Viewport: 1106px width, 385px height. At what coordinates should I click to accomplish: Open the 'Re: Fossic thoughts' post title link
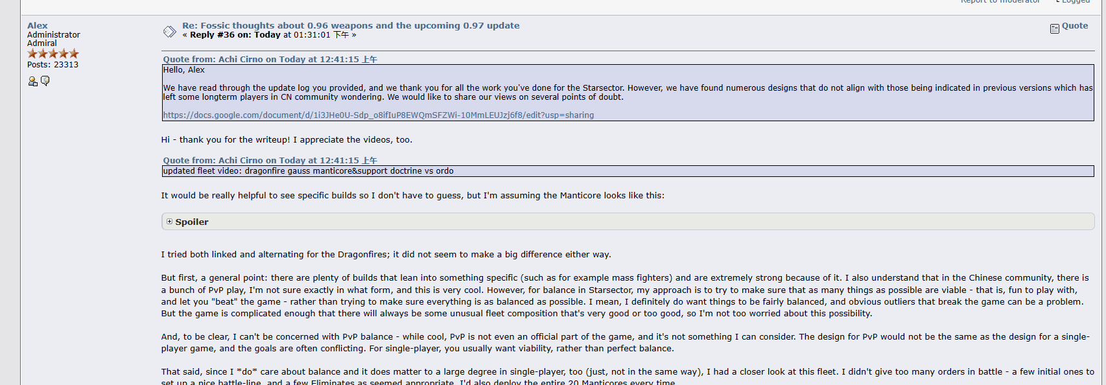[351, 26]
